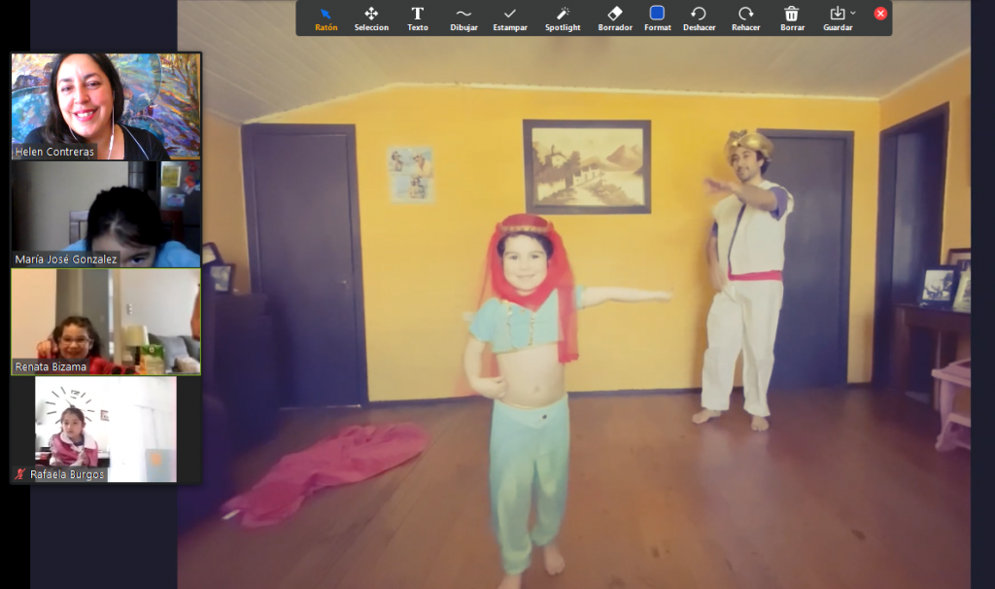Image resolution: width=995 pixels, height=589 pixels.
Task: Expand the dropdown arrow beside Guardar
Action: click(x=853, y=14)
